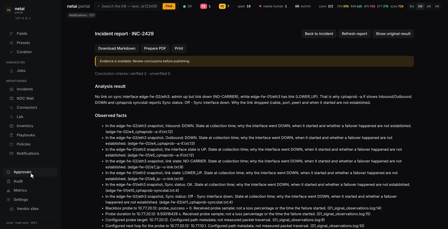Click the Print button
This screenshot has width=448, height=229.
pos(179,48)
